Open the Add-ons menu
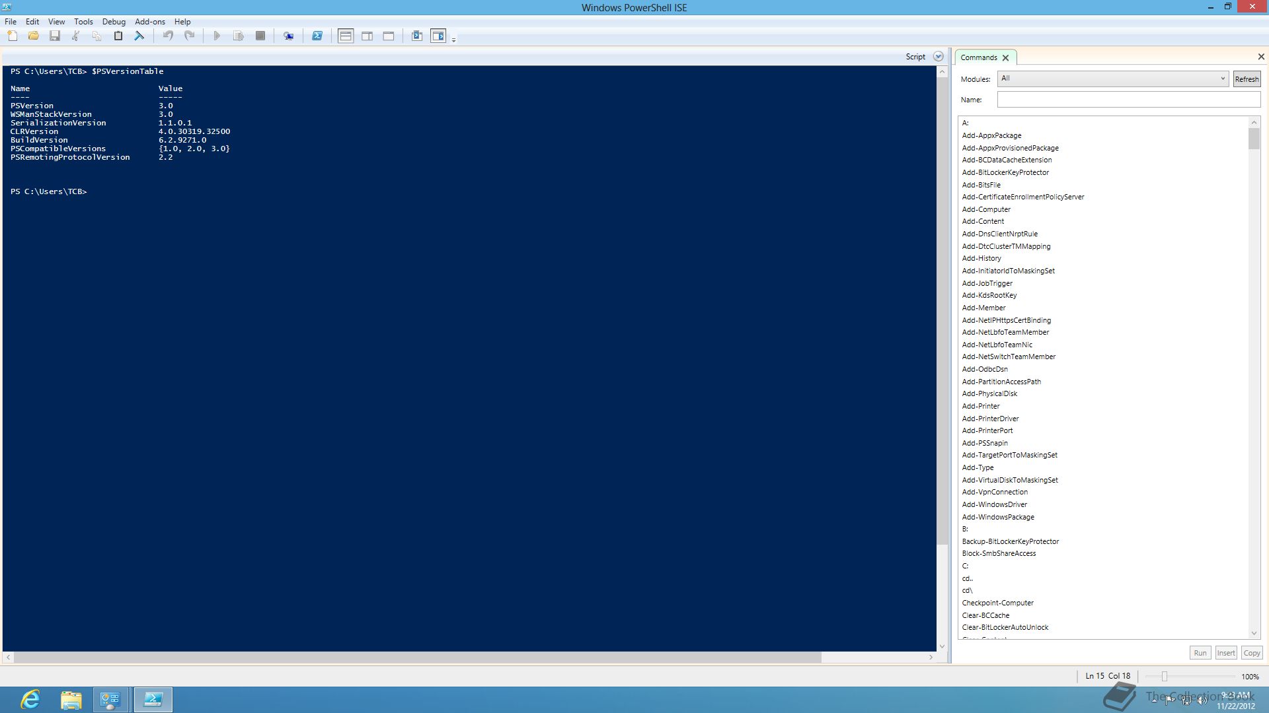1269x713 pixels. (x=150, y=22)
